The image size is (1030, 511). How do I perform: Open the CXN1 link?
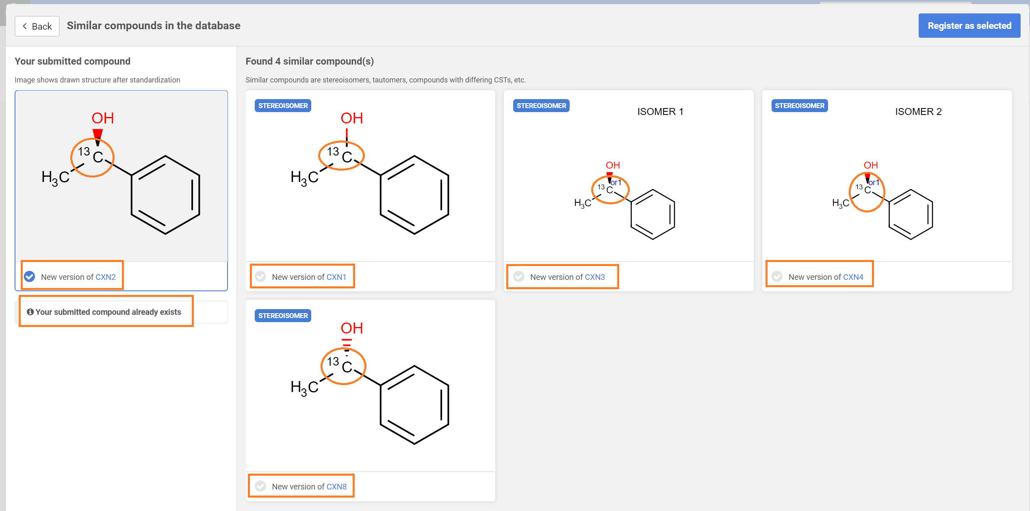(336, 277)
